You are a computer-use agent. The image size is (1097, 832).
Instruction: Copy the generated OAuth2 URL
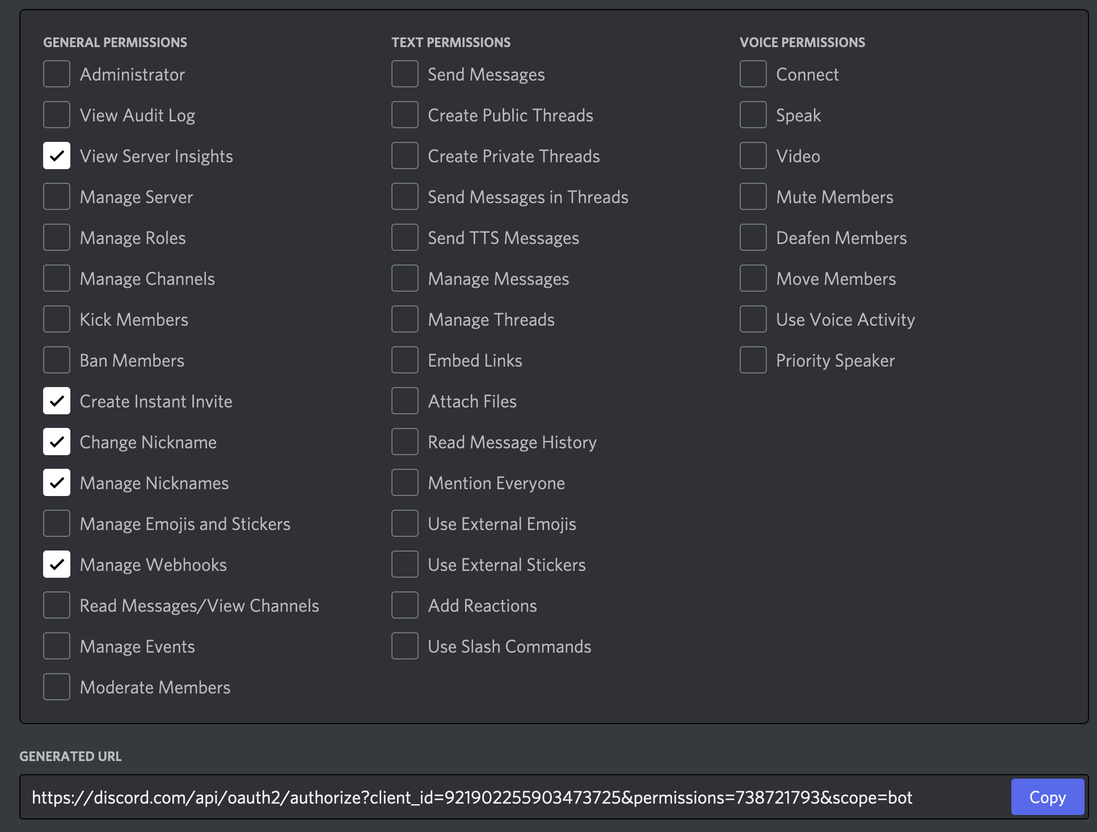(1048, 797)
